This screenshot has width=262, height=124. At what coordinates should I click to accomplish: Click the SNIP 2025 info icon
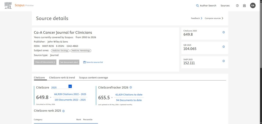(x=224, y=61)
